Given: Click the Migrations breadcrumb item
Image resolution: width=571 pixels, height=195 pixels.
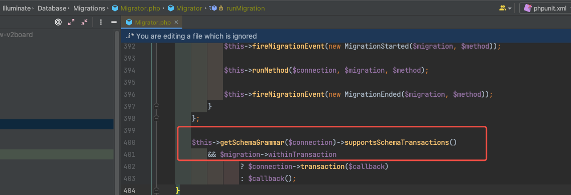Looking at the screenshot, I should coord(89,8).
